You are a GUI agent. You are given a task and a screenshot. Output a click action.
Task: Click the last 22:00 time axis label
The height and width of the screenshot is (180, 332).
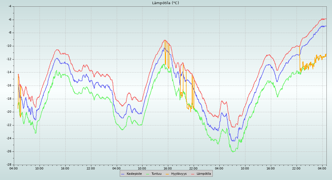(296, 168)
